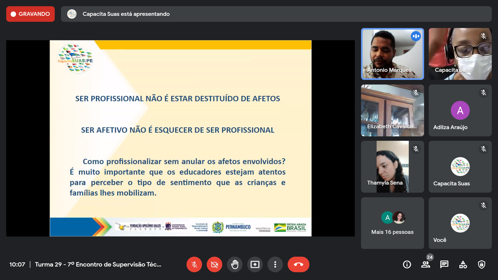Unmute the microphone button
498x280 pixels.
194,264
